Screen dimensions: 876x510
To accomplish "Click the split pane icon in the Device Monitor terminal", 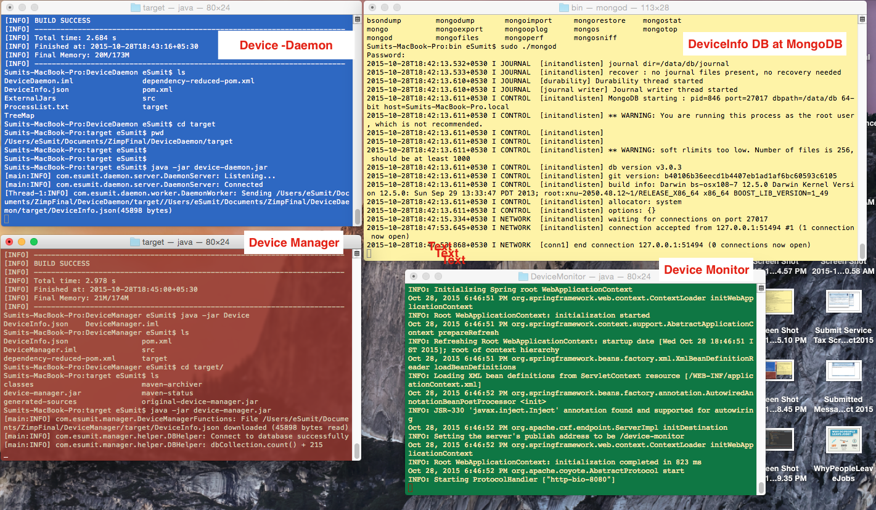I will pos(761,289).
